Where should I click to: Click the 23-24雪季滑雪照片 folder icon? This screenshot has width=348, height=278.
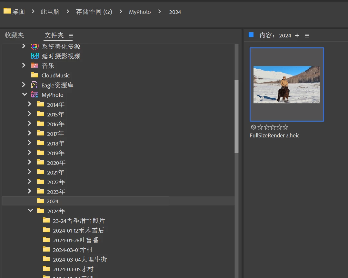46,220
